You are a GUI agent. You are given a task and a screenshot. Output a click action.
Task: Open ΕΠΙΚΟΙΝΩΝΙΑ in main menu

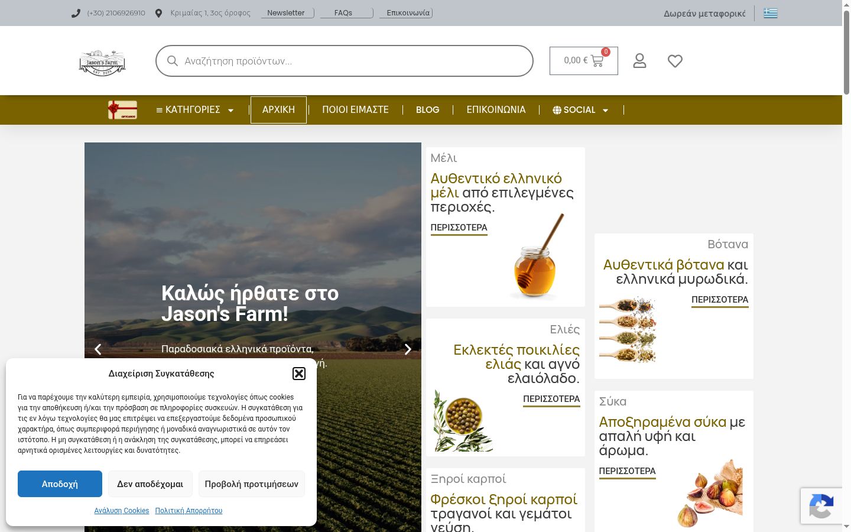496,110
